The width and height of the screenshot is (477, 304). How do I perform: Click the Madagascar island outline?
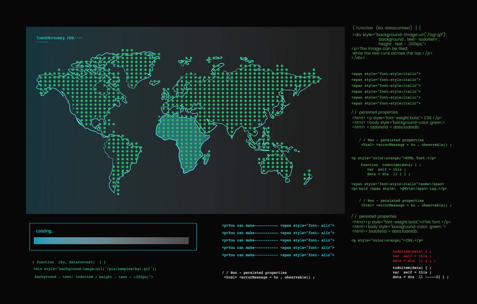[x=207, y=158]
